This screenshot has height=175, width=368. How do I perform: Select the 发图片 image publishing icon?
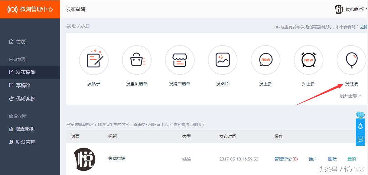click(x=223, y=60)
